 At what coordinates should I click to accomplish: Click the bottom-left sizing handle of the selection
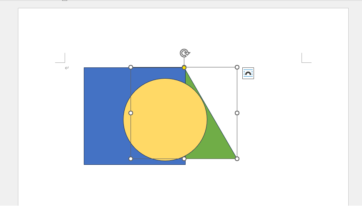[x=131, y=159]
